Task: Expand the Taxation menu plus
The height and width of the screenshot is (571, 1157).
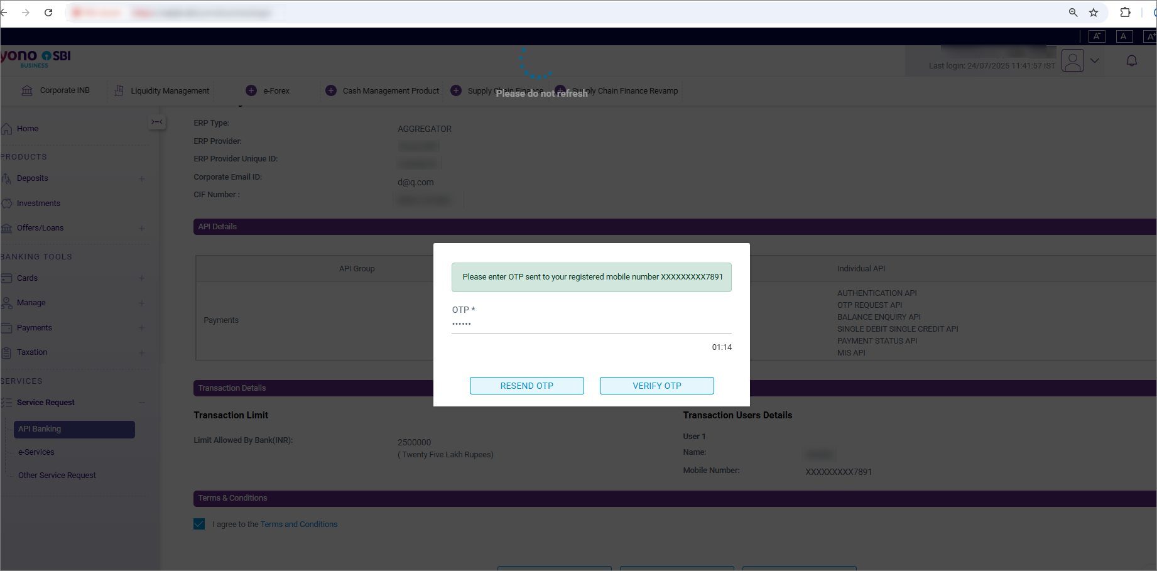Action: click(x=142, y=352)
